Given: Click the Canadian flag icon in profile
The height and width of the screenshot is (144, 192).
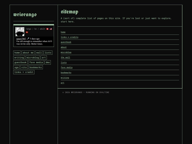Looking at the screenshot, I should 47,29.
